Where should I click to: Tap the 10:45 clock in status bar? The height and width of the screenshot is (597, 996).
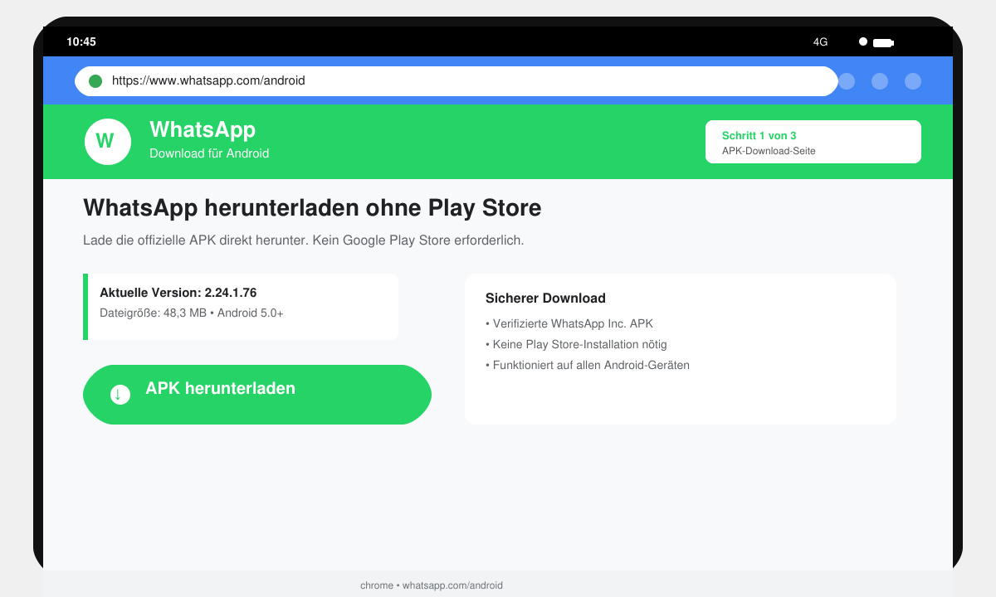pos(81,41)
